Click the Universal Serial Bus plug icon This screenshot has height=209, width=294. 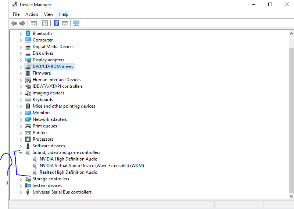28,192
